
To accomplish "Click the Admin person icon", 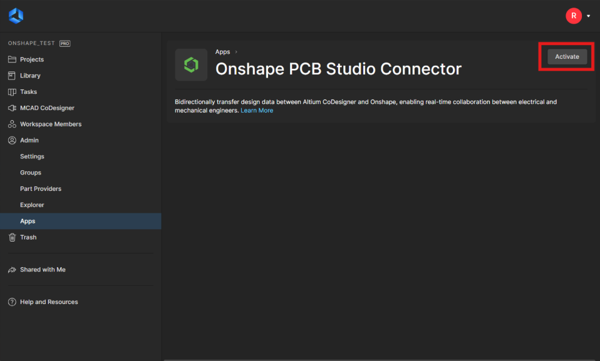I will [13, 140].
